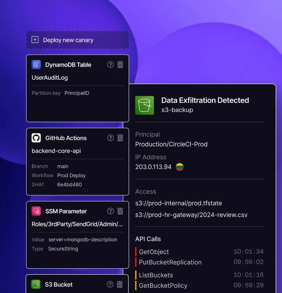This screenshot has height=293, width=282.
Task: Click the country flag next to IP address
Action: click(180, 167)
